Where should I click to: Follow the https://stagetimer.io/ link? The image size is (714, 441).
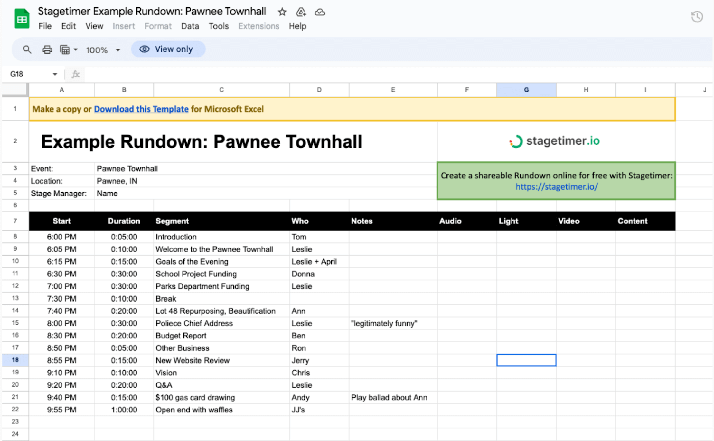pyautogui.click(x=556, y=186)
